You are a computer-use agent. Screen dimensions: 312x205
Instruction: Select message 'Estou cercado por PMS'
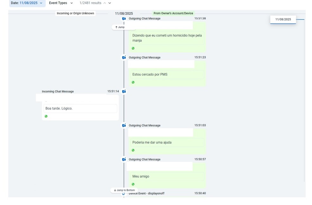click(167, 75)
